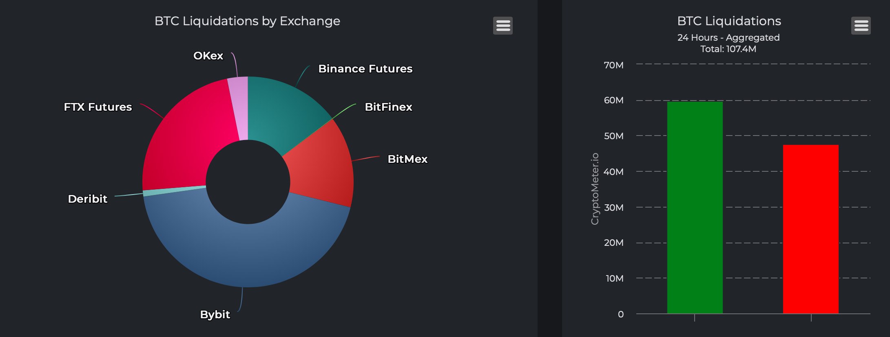The image size is (890, 337).
Task: Click the 50M axis label
Action: [614, 136]
